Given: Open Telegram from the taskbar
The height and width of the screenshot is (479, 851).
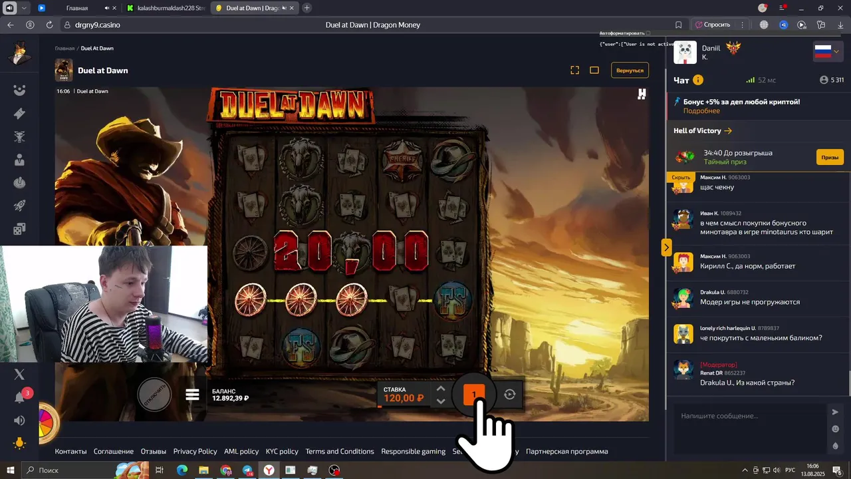Looking at the screenshot, I should point(247,470).
